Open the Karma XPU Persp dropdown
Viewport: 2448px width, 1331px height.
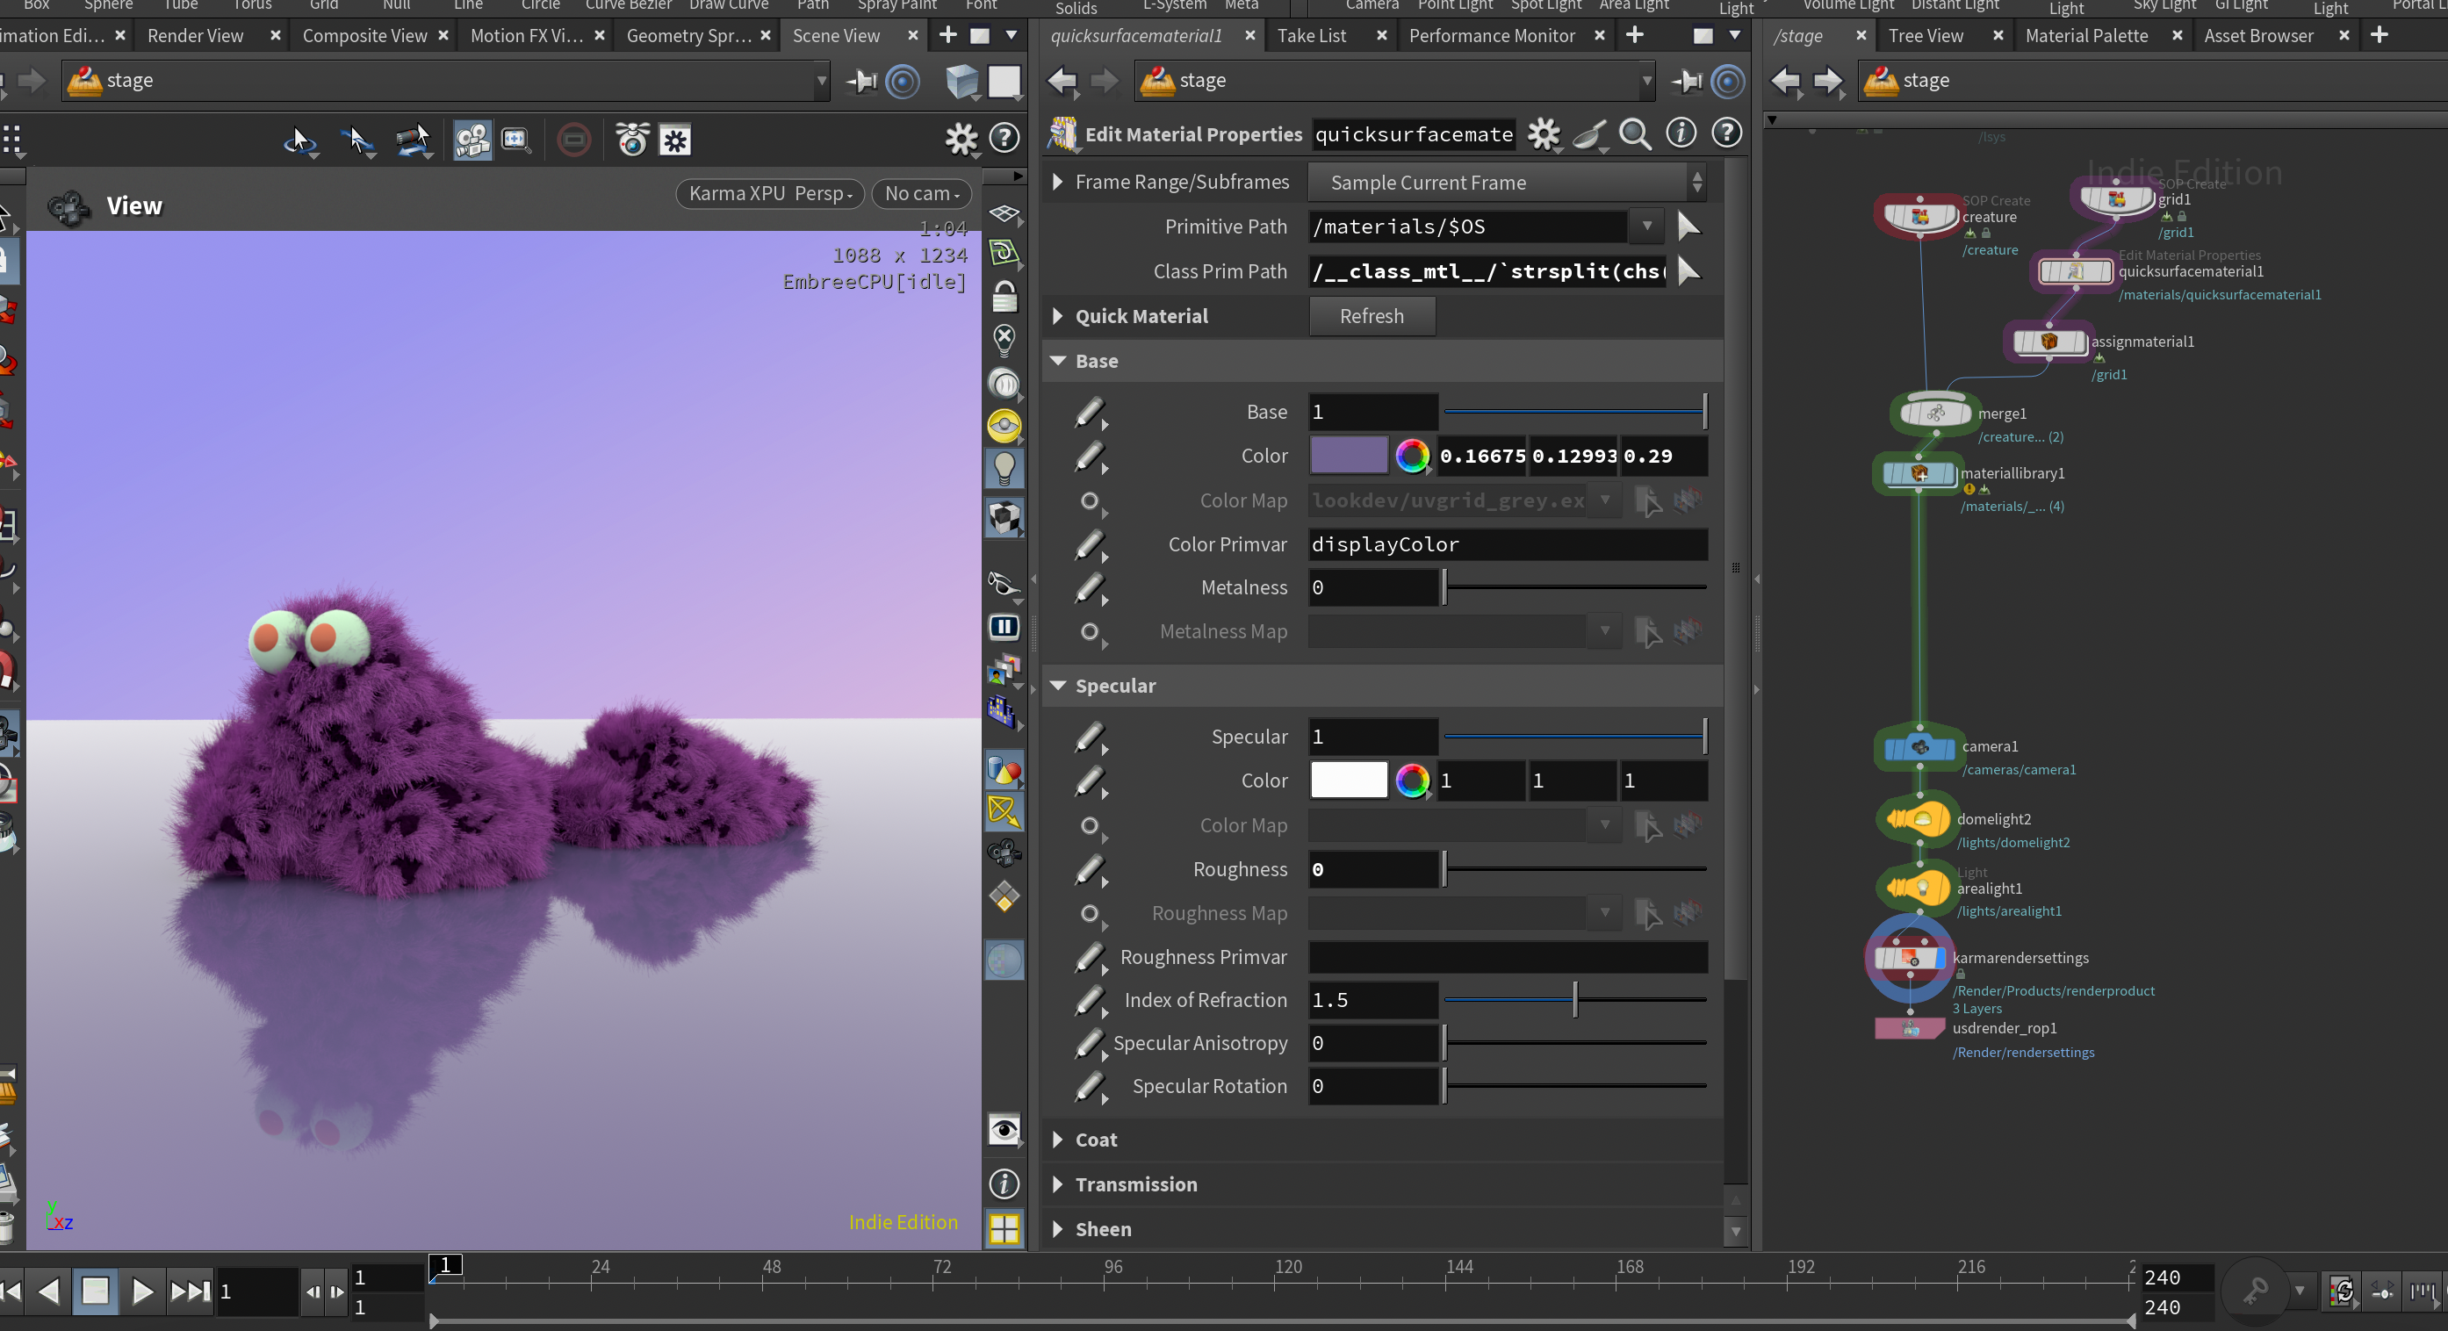(x=770, y=194)
